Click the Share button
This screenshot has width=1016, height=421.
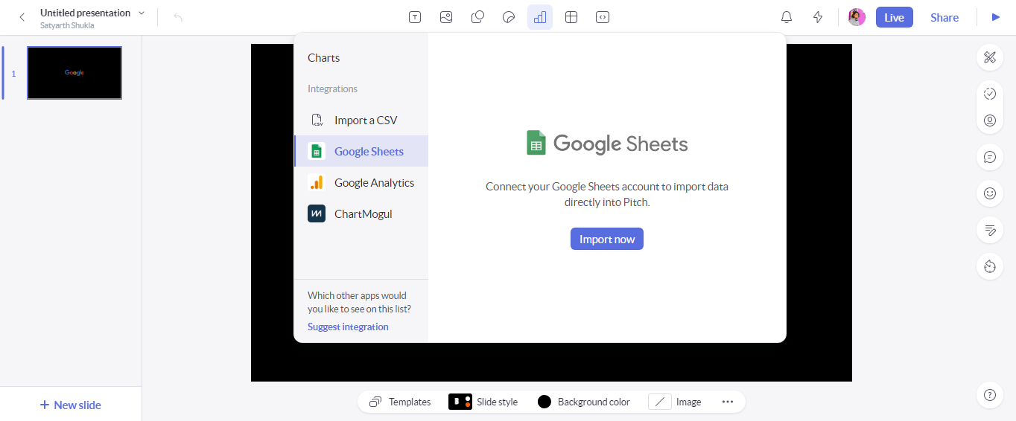pyautogui.click(x=944, y=17)
